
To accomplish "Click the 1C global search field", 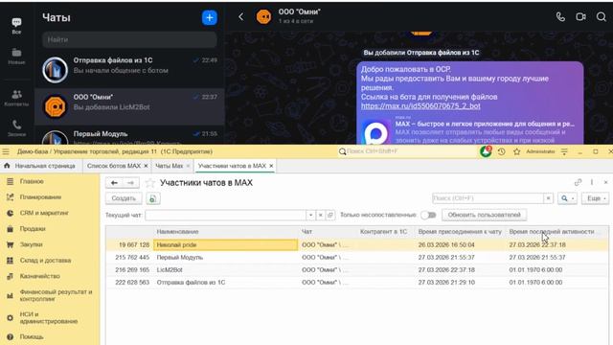I will [x=406, y=151].
